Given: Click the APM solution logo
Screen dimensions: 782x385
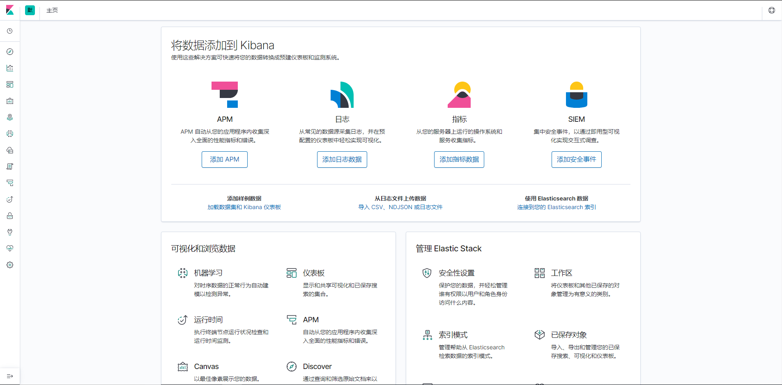Looking at the screenshot, I should (x=225, y=95).
